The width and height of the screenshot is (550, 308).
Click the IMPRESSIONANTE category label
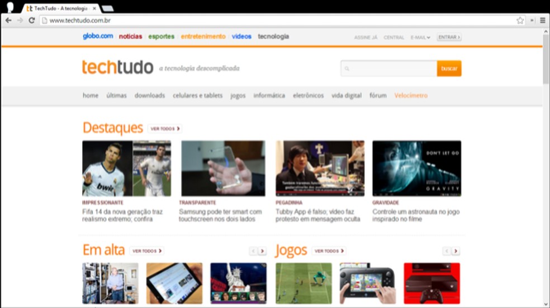point(103,203)
